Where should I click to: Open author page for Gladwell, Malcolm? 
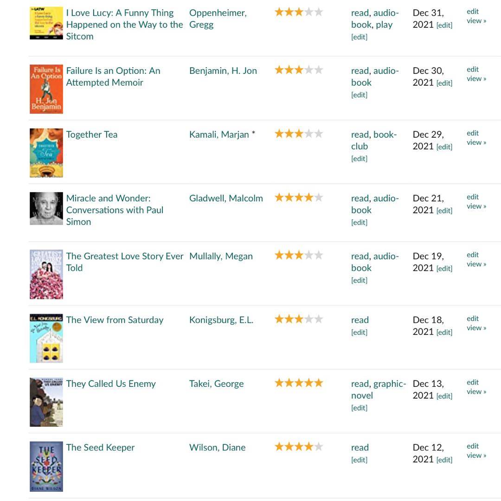point(226,198)
